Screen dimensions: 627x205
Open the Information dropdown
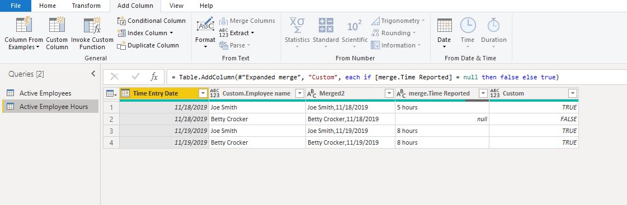tap(396, 45)
